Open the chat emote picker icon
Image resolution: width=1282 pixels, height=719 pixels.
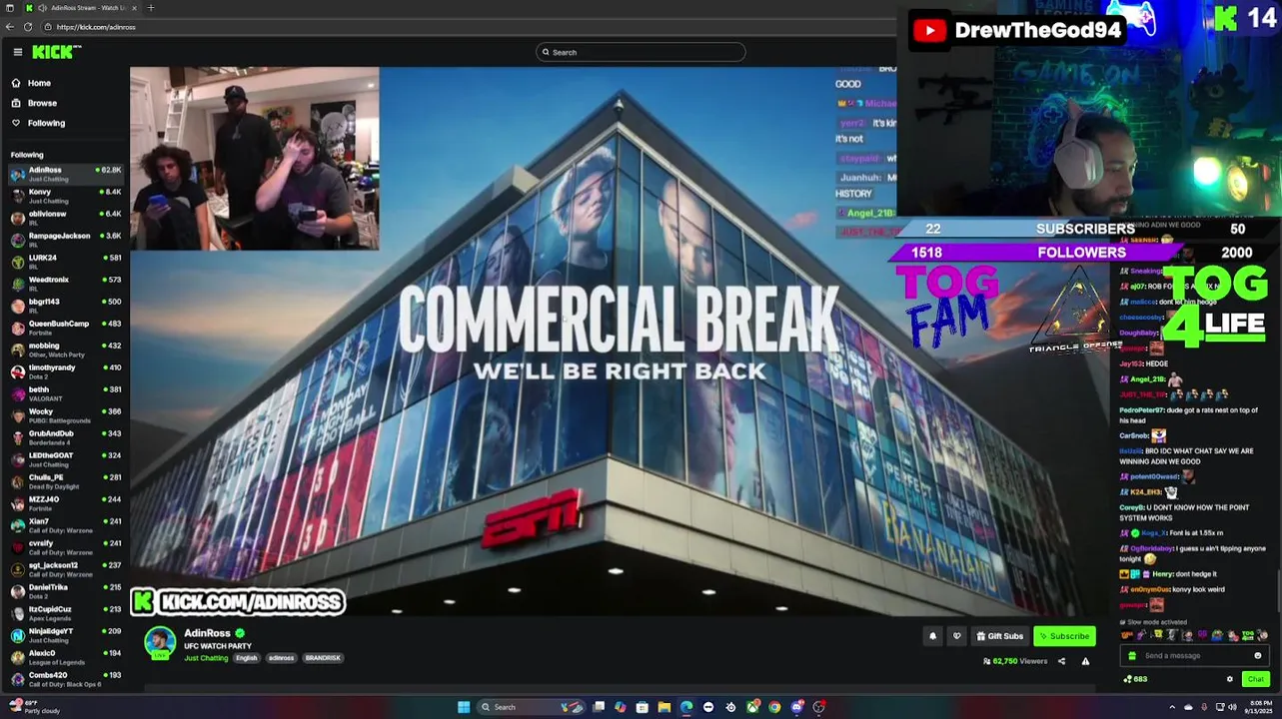click(1258, 656)
